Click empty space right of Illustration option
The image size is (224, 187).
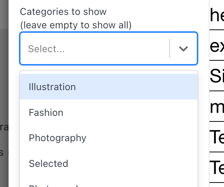149,87
